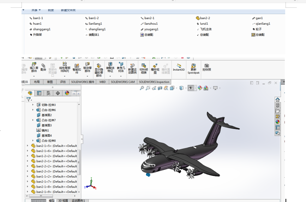This screenshot has height=202, width=306.
Task: Expand the ban2-1<5> component node
Action: point(28,145)
